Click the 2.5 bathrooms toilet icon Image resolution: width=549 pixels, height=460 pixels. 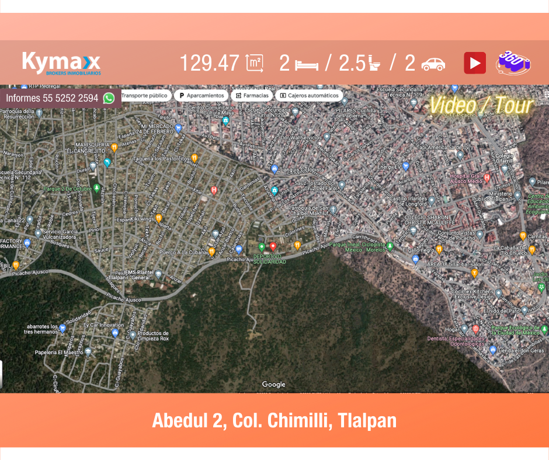(x=374, y=64)
